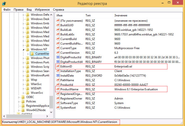Viewport: 185px width, 126px height.
Task: Click the ODBC folder icon
Action: [23, 97]
